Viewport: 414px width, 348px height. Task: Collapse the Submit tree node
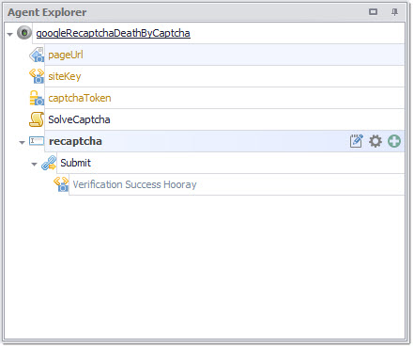tap(34, 164)
